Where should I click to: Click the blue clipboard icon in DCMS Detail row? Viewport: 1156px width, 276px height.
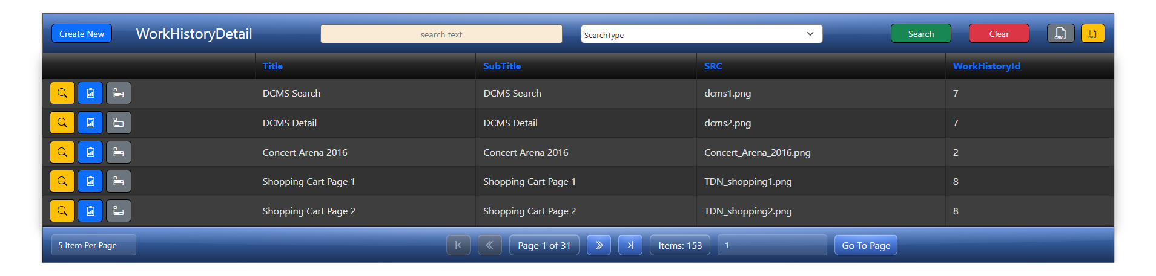(90, 123)
